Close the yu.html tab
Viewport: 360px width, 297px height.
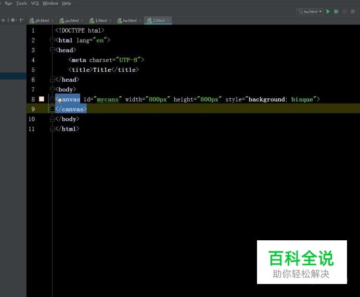click(x=82, y=21)
